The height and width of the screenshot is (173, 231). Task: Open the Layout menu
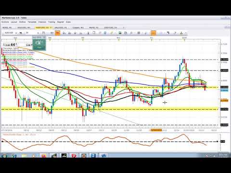[x=14, y=22]
